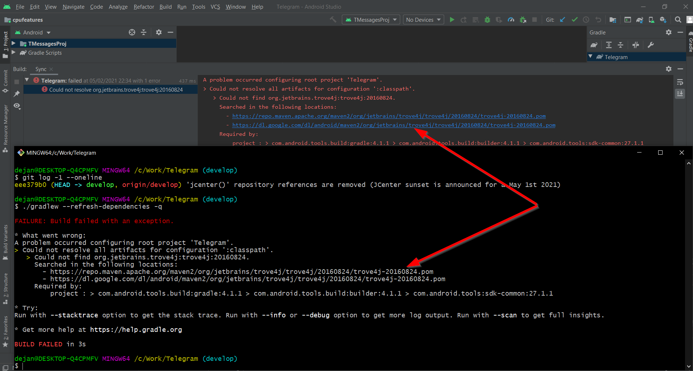Toggle soft-wrap in Build output

(x=680, y=82)
